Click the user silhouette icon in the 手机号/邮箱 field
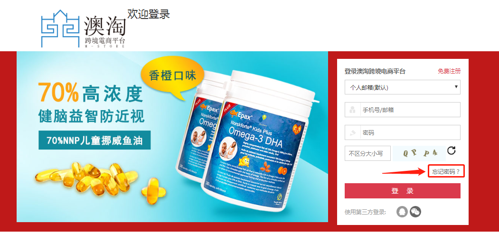499x234 pixels. [352, 110]
